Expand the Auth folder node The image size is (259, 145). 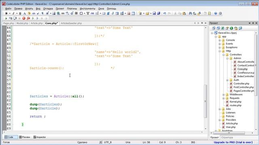click(x=227, y=80)
